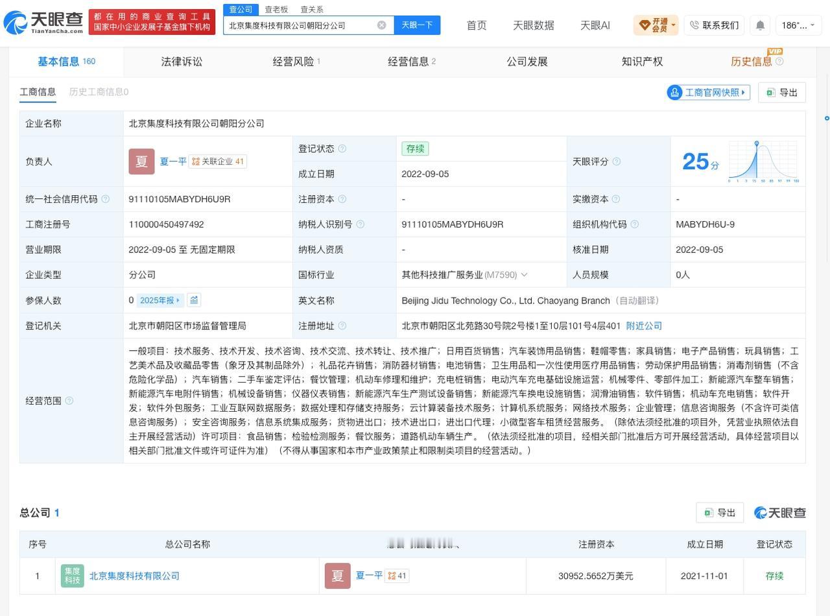830x616 pixels.
Task: Switch to the 知识产权 tab
Action: [x=642, y=62]
